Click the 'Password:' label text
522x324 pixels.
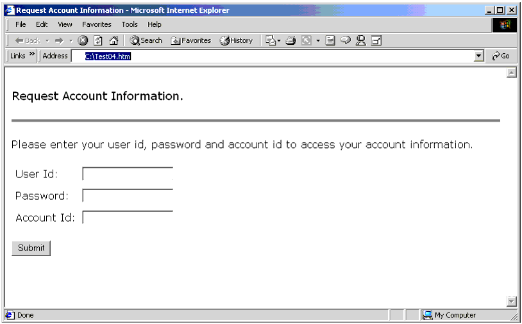pos(42,196)
